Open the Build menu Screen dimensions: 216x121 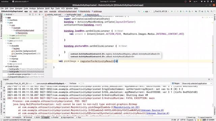point(47,8)
